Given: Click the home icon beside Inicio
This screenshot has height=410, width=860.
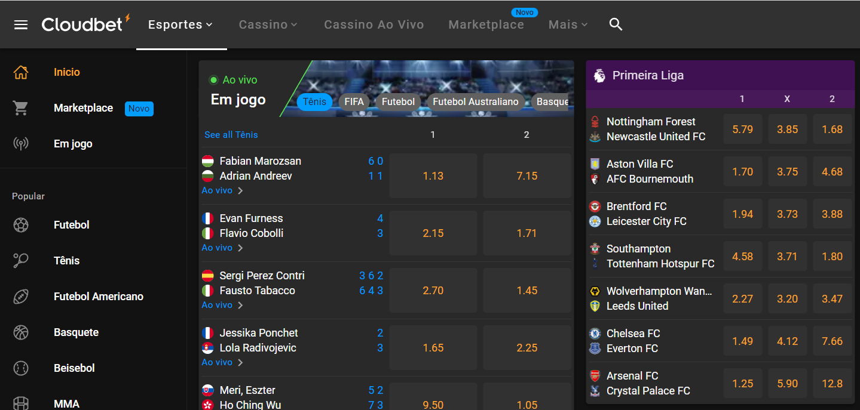Looking at the screenshot, I should pyautogui.click(x=20, y=72).
